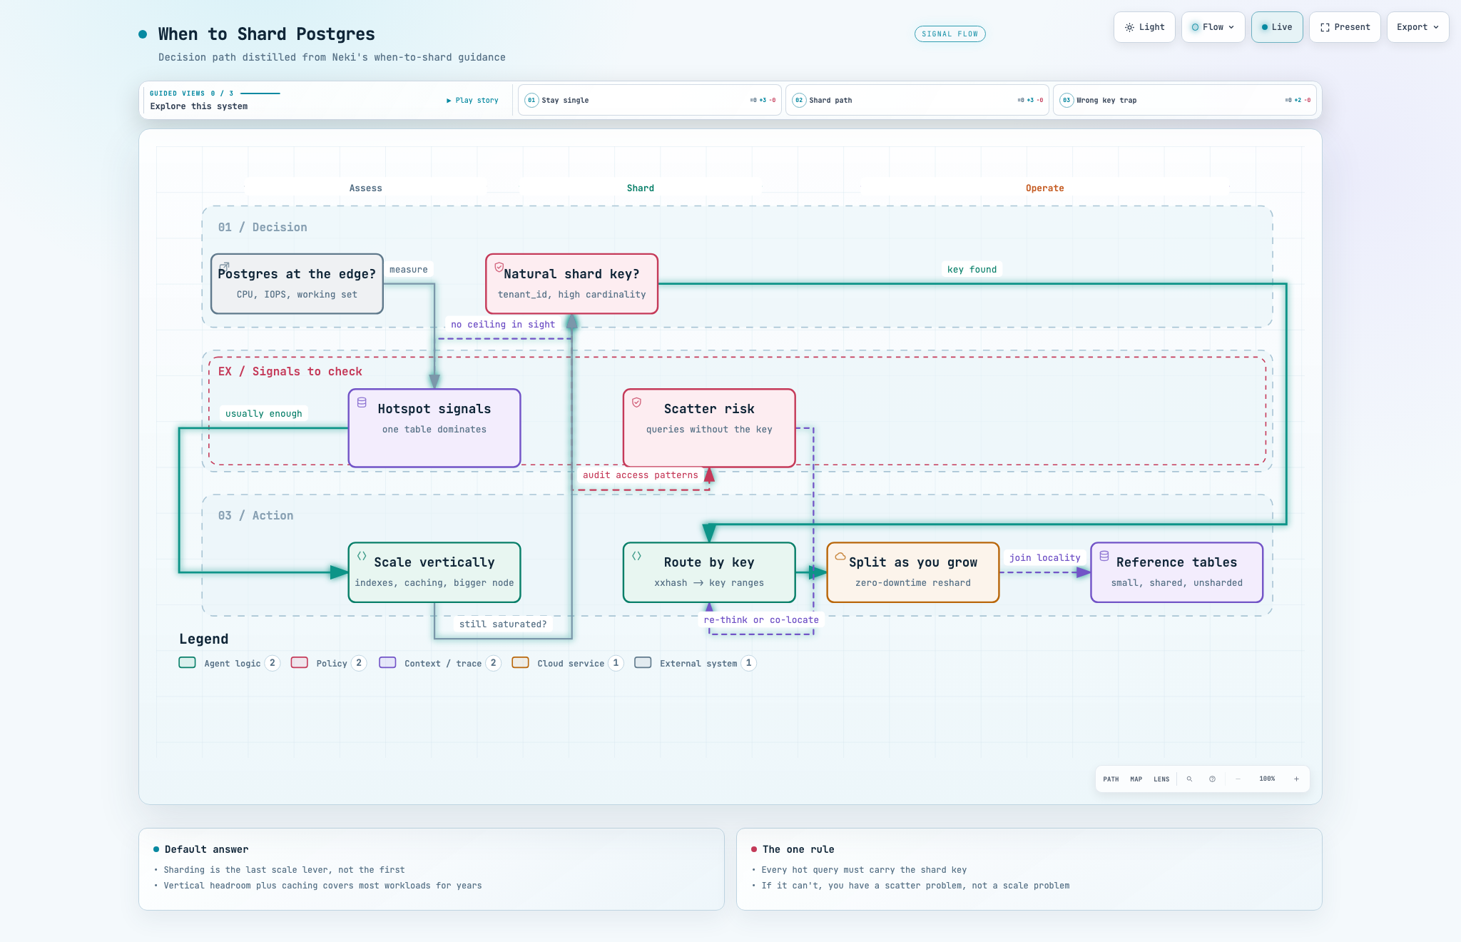Open the Export dropdown menu
Viewport: 1461px width, 942px height.
click(1417, 27)
